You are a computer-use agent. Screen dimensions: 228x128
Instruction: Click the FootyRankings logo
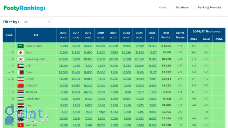tap(24, 8)
